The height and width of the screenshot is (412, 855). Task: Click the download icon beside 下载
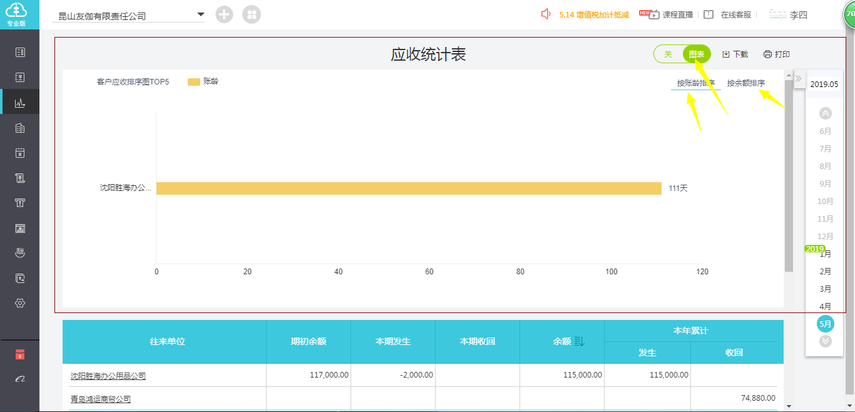point(726,54)
